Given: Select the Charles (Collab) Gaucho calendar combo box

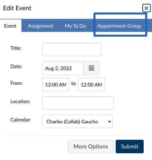Looking at the screenshot, I should click(77, 121).
